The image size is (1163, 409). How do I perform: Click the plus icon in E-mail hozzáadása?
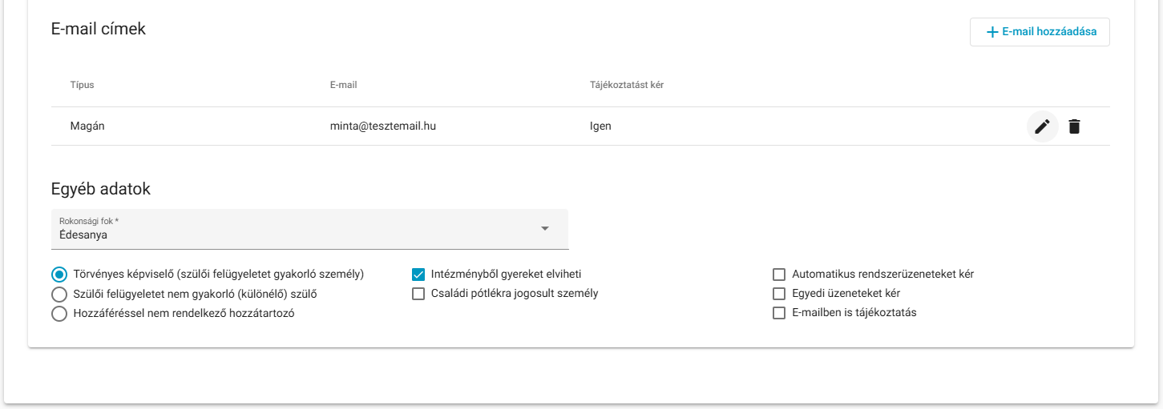pyautogui.click(x=992, y=32)
